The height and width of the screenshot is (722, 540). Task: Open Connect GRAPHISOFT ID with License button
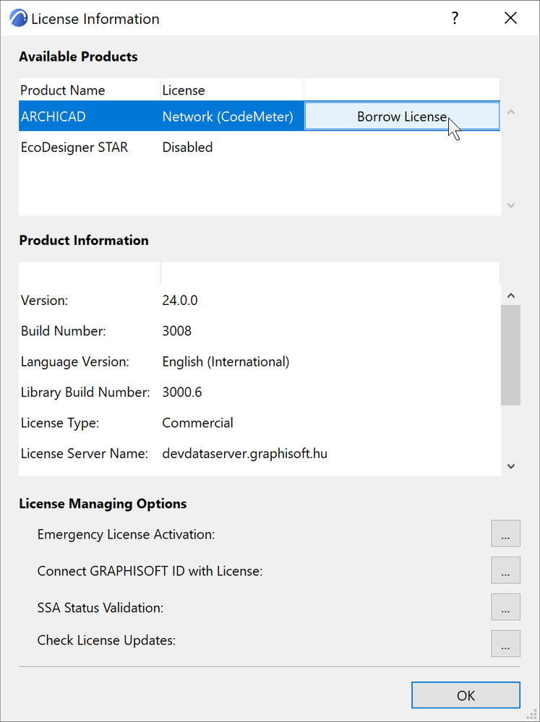pos(505,570)
